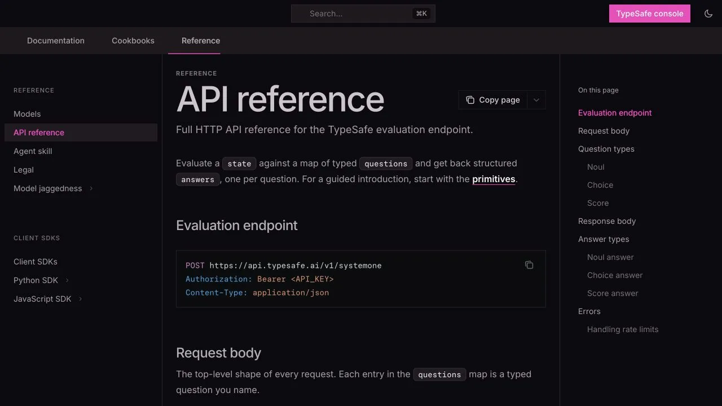Open Legal in the sidebar
The image size is (722, 406).
(x=81, y=170)
